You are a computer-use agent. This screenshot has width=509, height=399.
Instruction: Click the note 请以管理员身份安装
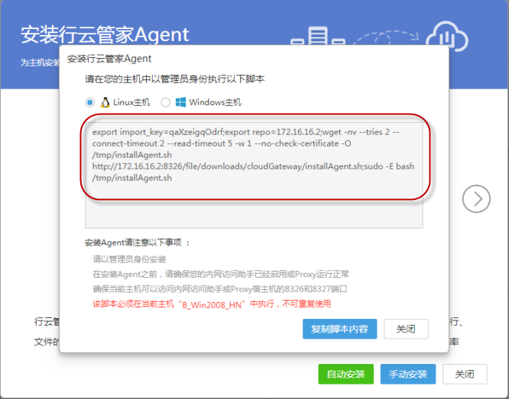(x=129, y=259)
